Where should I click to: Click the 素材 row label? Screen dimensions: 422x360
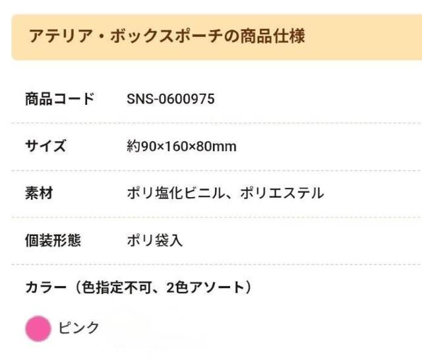pyautogui.click(x=38, y=193)
